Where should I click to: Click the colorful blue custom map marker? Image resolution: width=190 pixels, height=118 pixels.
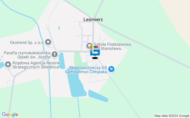coord(95,51)
